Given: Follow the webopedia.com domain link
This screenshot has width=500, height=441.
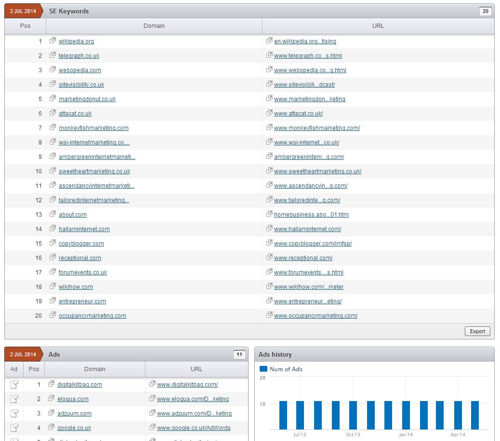Looking at the screenshot, I should click(79, 70).
